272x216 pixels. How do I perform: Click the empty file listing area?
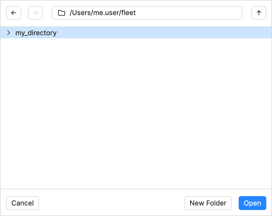pos(136,114)
